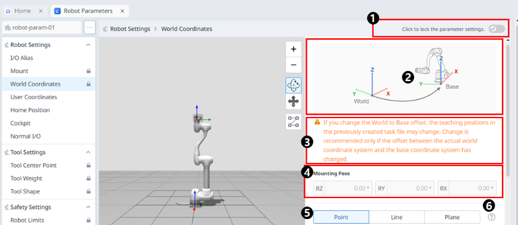Select World Coordinates in sidebar
The image size is (518, 225).
coord(48,84)
